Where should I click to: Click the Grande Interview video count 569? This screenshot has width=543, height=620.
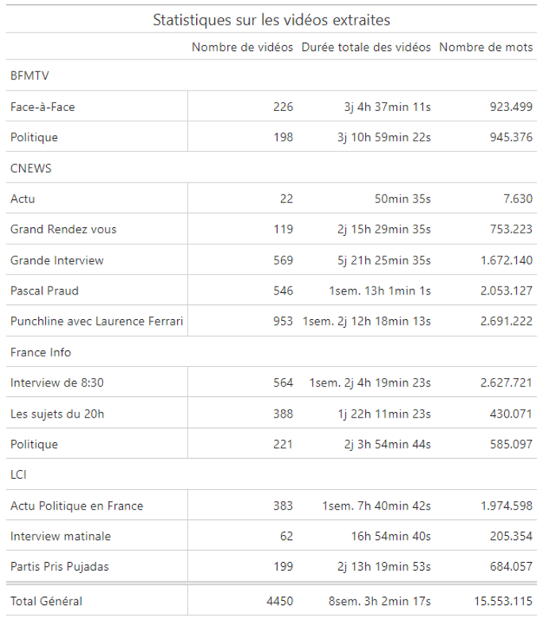[x=282, y=260]
